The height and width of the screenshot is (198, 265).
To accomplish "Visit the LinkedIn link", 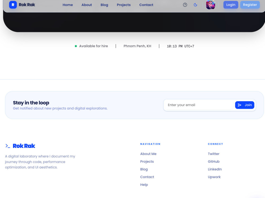I will [x=215, y=169].
